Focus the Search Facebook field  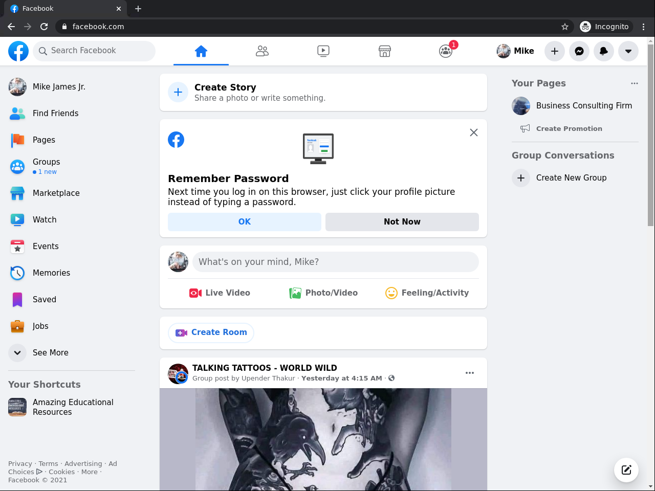pos(94,51)
